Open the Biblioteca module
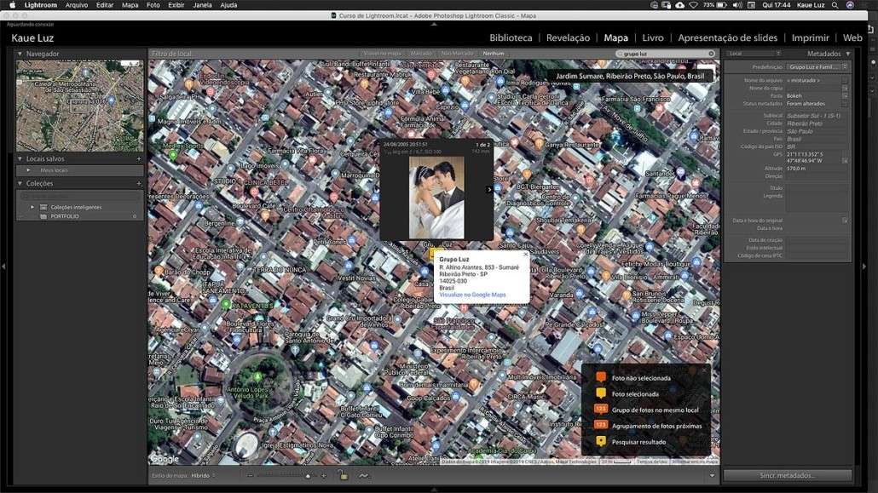The width and height of the screenshot is (878, 493). (x=511, y=38)
